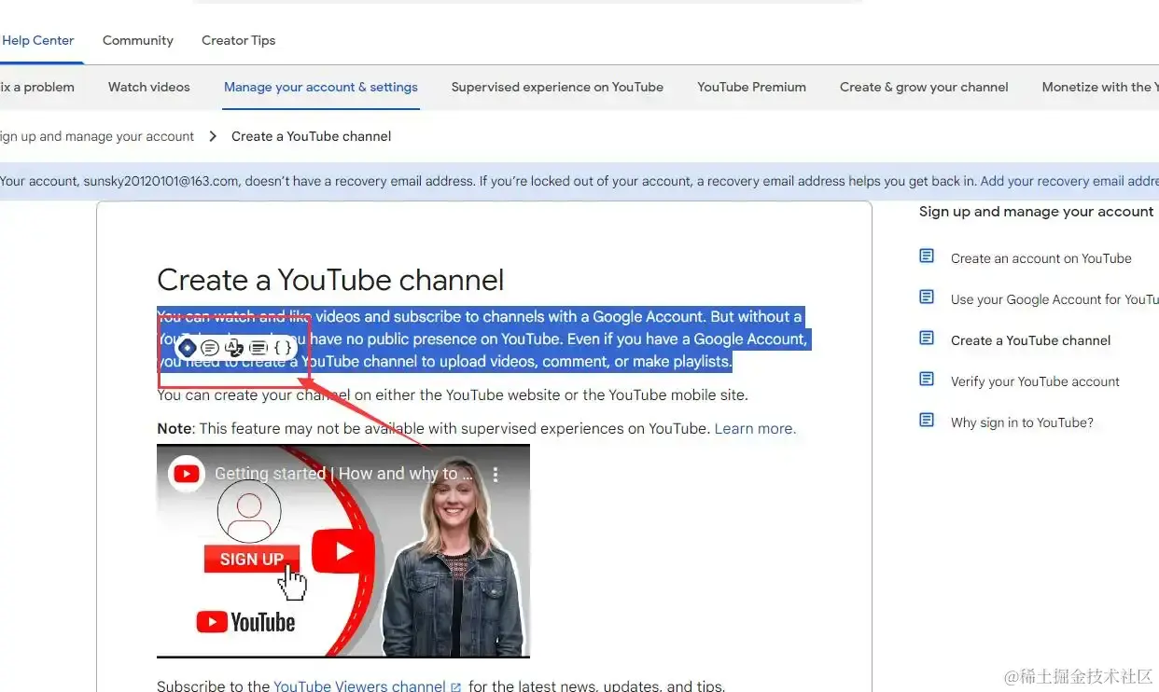Switch to the Help Center tab
The image size is (1159, 692).
(x=37, y=40)
